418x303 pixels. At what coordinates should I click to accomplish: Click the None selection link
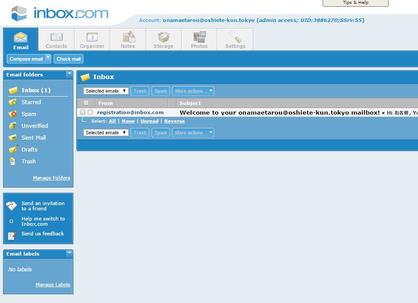click(x=128, y=121)
